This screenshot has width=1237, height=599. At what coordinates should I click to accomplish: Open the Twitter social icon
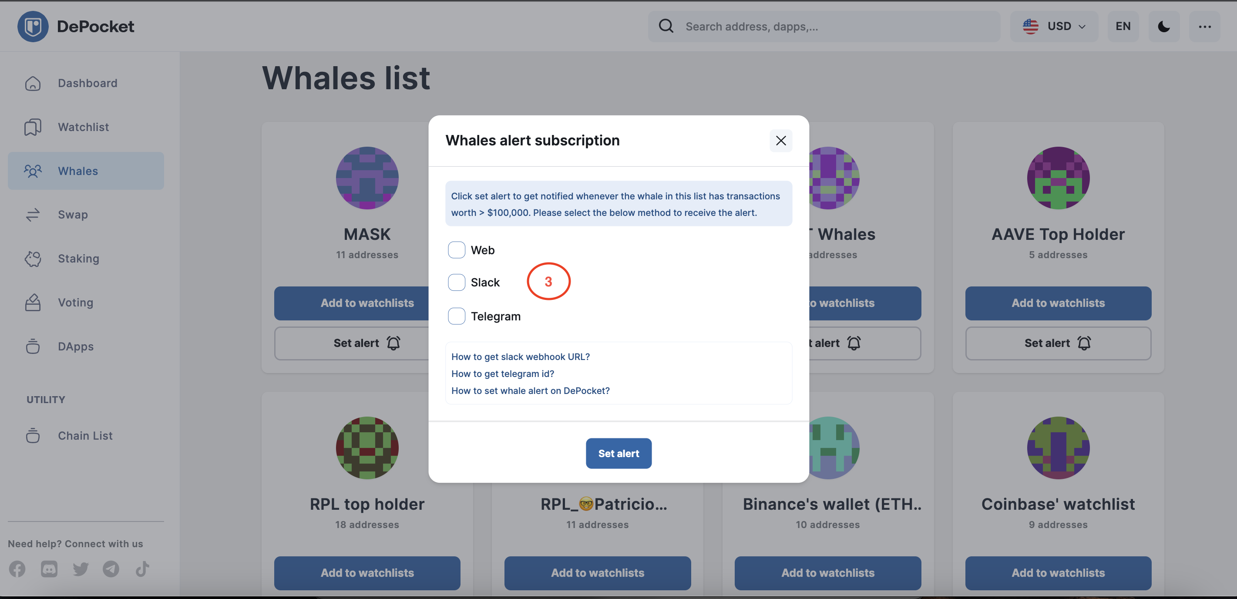point(80,569)
